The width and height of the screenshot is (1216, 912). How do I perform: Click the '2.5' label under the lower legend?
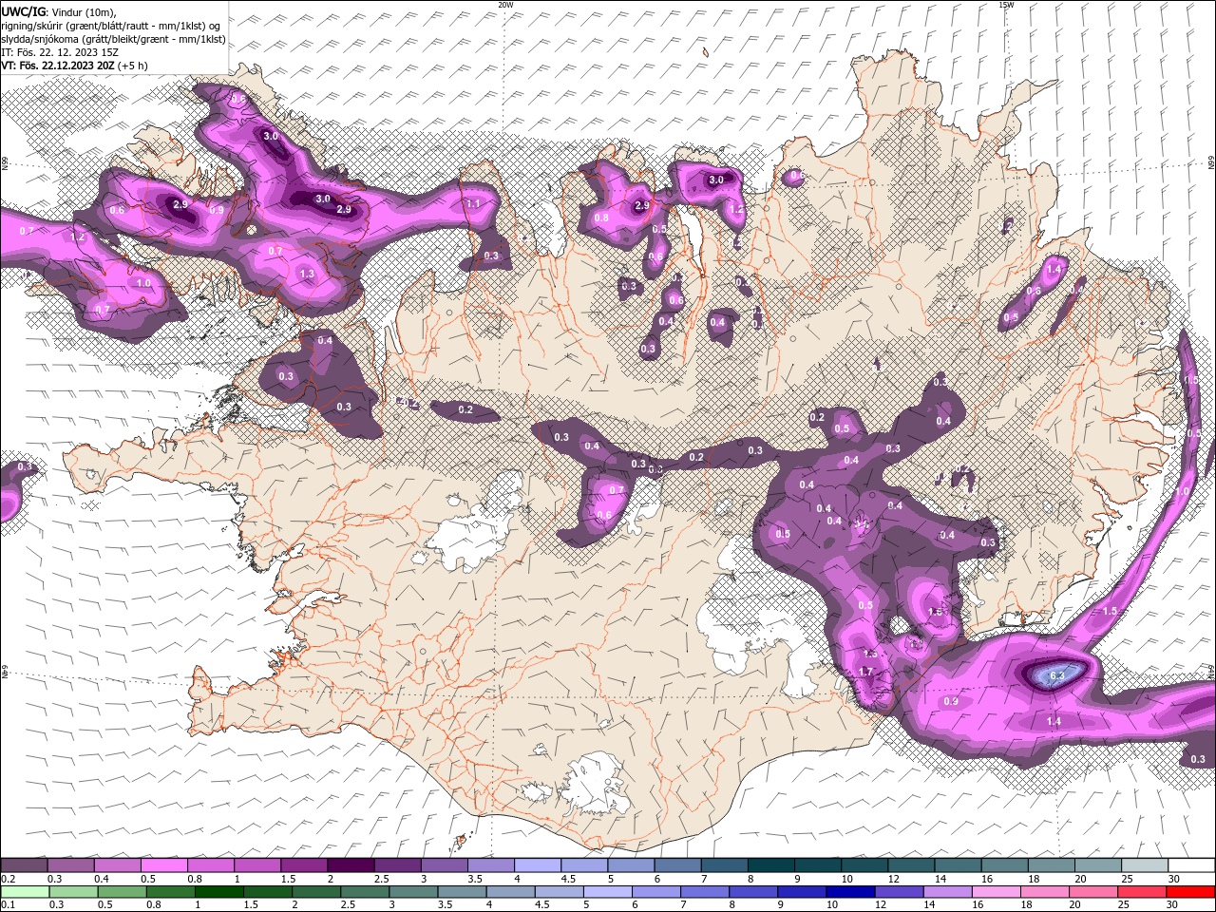click(x=348, y=904)
